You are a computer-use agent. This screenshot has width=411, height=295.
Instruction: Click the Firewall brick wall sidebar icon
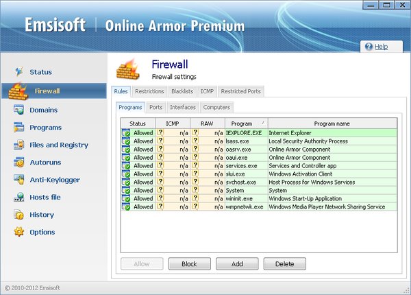click(18, 92)
